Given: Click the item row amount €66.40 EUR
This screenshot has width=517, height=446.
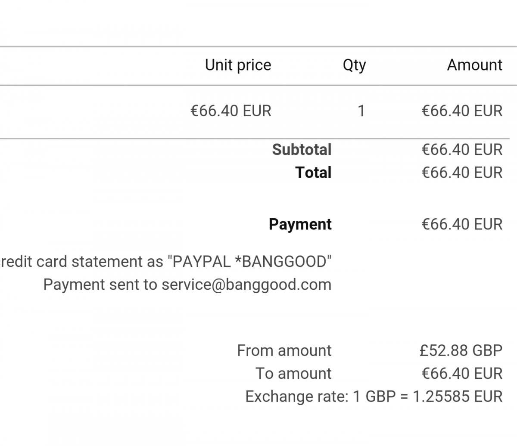Looking at the screenshot, I should click(462, 111).
